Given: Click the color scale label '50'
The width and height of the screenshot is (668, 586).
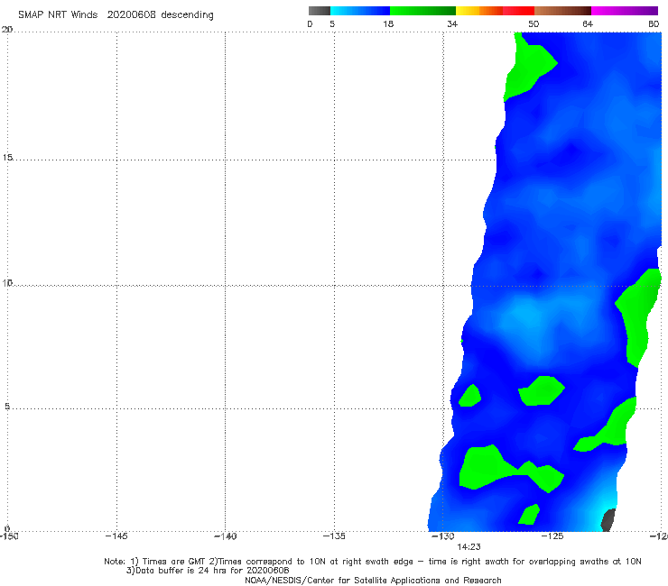Looking at the screenshot, I should coord(533,24).
